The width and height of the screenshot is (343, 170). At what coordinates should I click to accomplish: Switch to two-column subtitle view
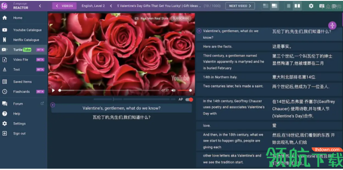pyautogui.click(x=297, y=6)
